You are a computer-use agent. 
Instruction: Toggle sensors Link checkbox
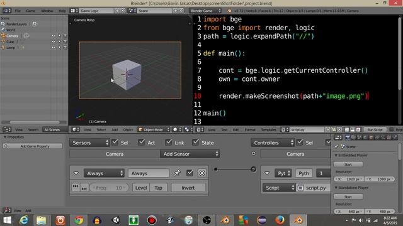pos(169,142)
